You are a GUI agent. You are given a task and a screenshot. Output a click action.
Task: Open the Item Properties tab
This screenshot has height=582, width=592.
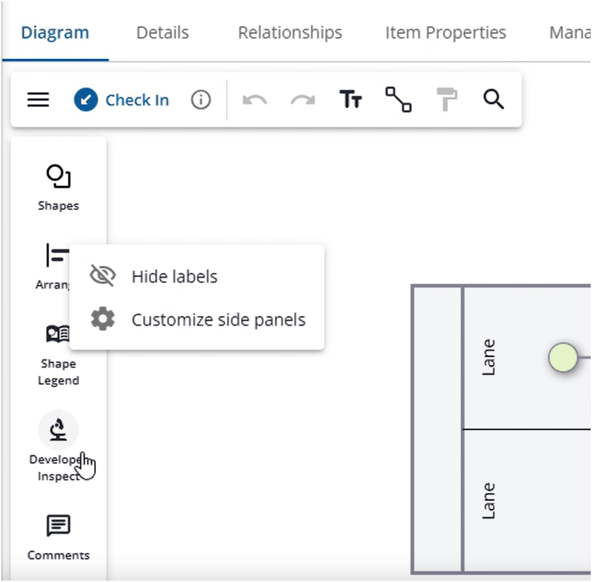click(x=446, y=32)
